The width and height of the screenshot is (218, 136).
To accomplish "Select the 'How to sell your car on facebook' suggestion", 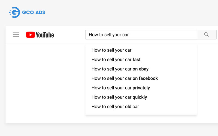I will click(x=125, y=78).
